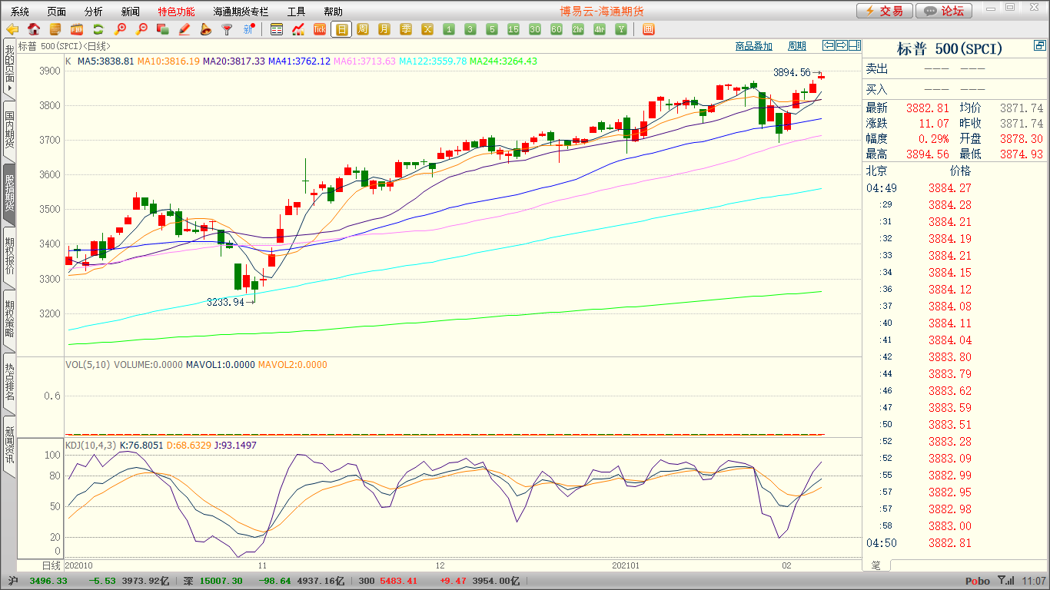The width and height of the screenshot is (1050, 590).
Task: Select the daily 日 period button
Action: pos(341,29)
